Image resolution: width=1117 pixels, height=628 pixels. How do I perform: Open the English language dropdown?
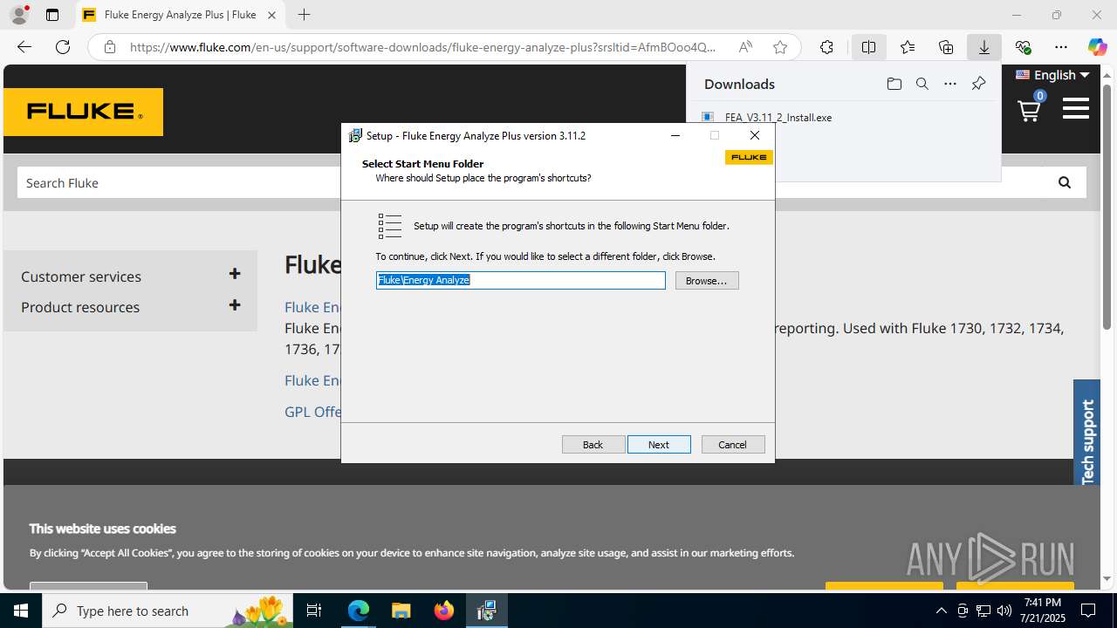pyautogui.click(x=1052, y=75)
